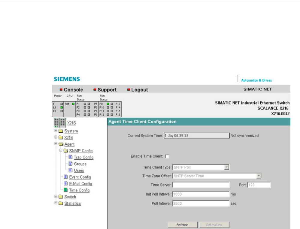
Task: Click the green Time Config page icon
Action: pyautogui.click(x=66, y=190)
